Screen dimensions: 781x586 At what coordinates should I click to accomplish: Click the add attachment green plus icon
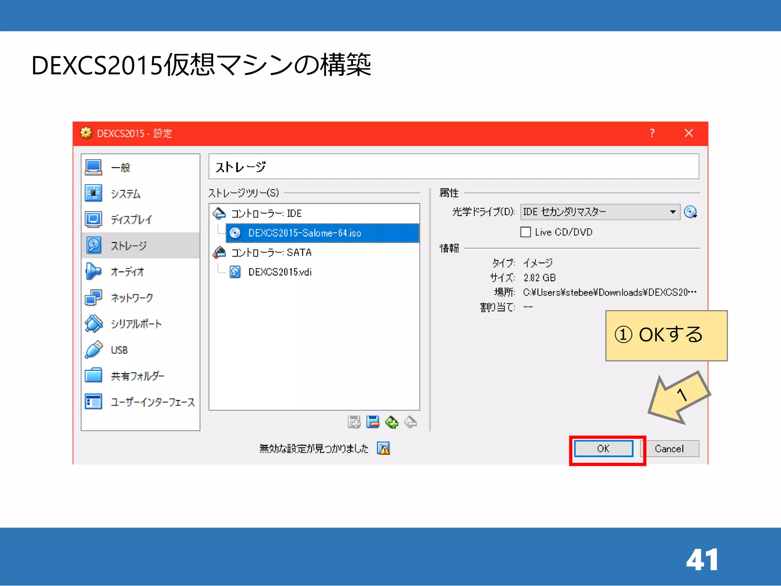tap(392, 422)
